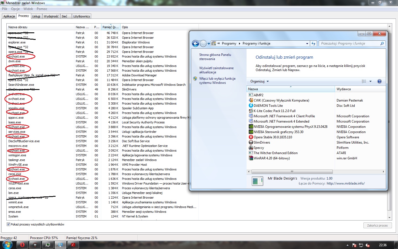Change the program list view with view icon
Viewport: 398px width, 249px height.
[x=364, y=81]
